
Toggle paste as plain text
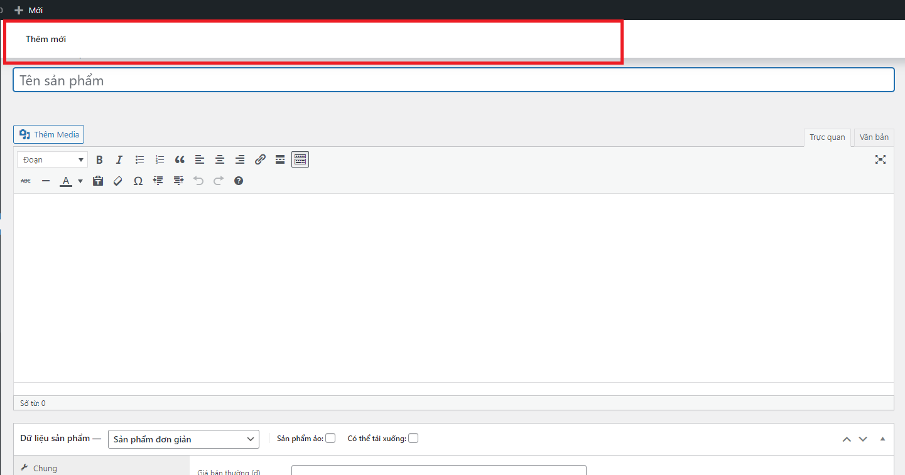click(x=98, y=181)
